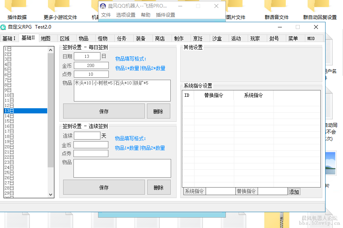This screenshot has height=228, width=343.
Task: Delete the daily sign-in entry
Action: 158,111
